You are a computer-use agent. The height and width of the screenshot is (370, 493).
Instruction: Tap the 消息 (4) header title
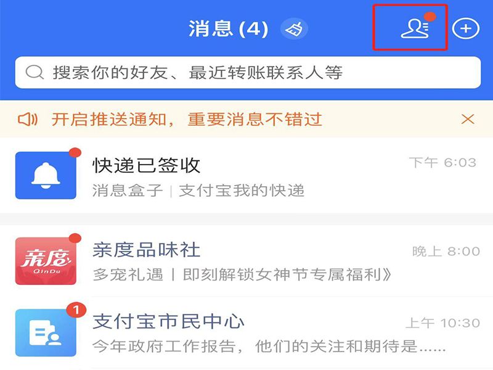(229, 29)
